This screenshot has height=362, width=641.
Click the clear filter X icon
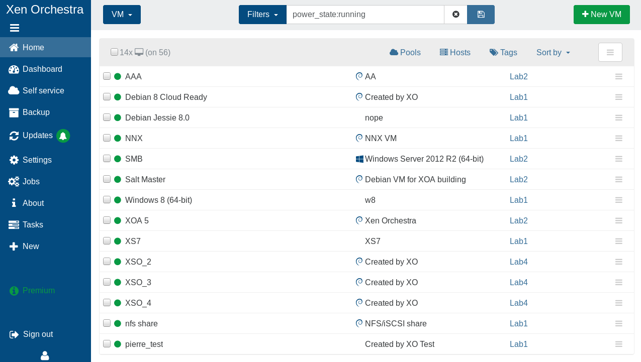pyautogui.click(x=455, y=15)
